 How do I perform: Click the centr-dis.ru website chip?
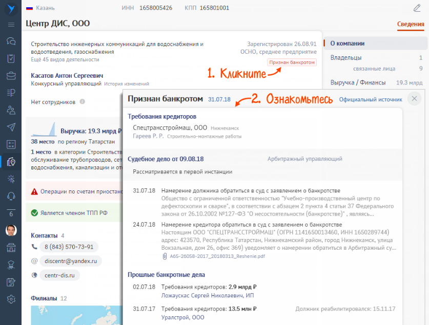[59, 275]
